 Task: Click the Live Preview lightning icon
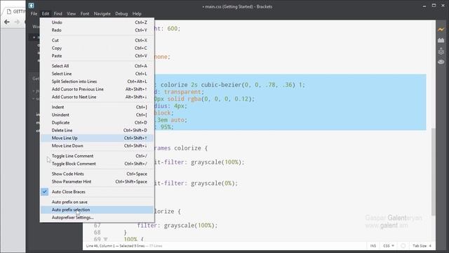[x=441, y=30]
